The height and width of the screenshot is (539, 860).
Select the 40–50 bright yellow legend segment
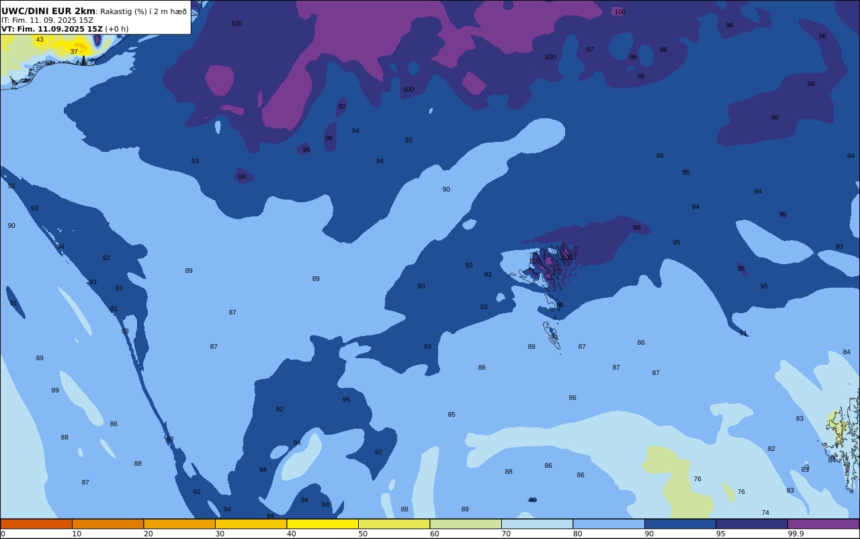coord(322,524)
